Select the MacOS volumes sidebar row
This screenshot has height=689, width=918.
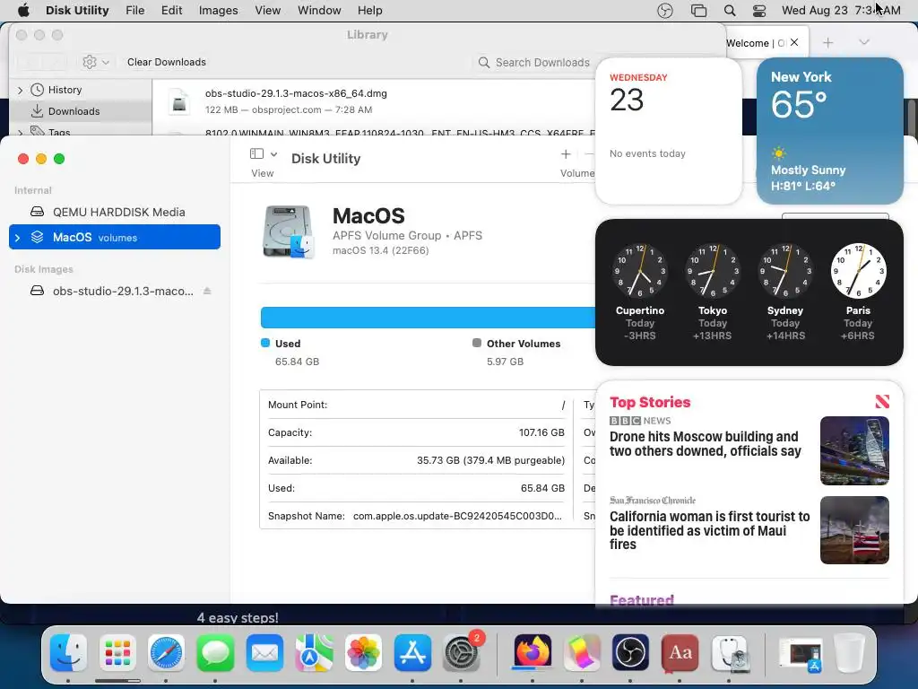[115, 237]
